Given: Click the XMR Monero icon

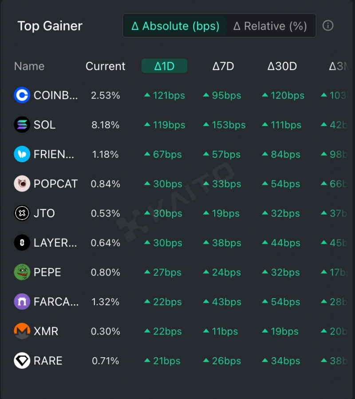Looking at the screenshot, I should 22,331.
